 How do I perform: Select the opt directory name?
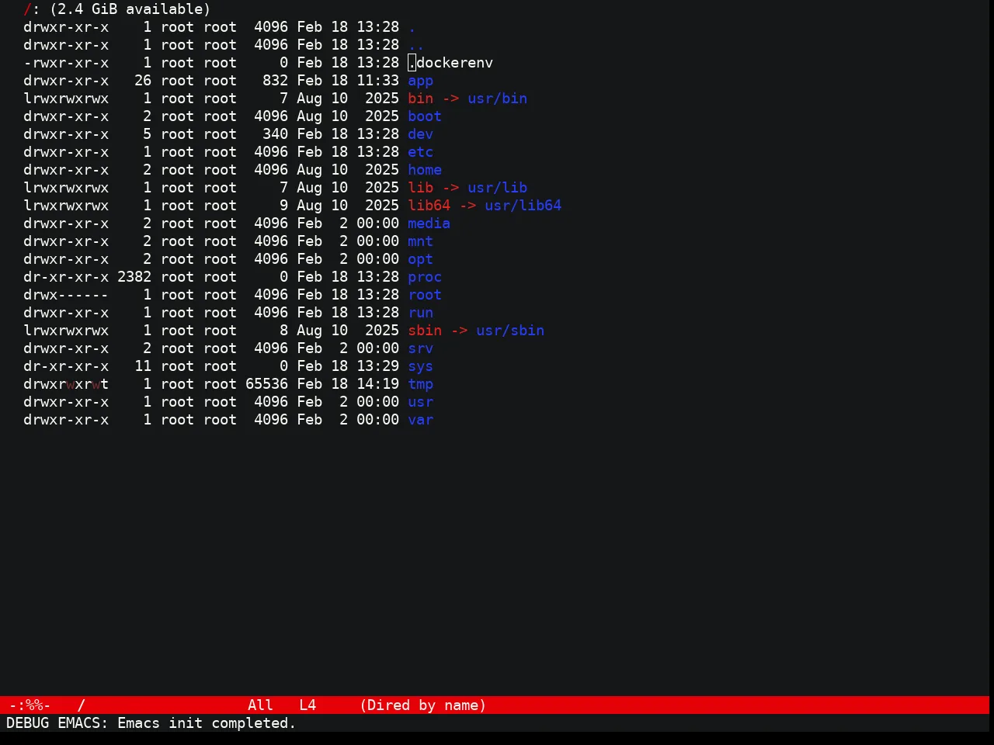(420, 259)
